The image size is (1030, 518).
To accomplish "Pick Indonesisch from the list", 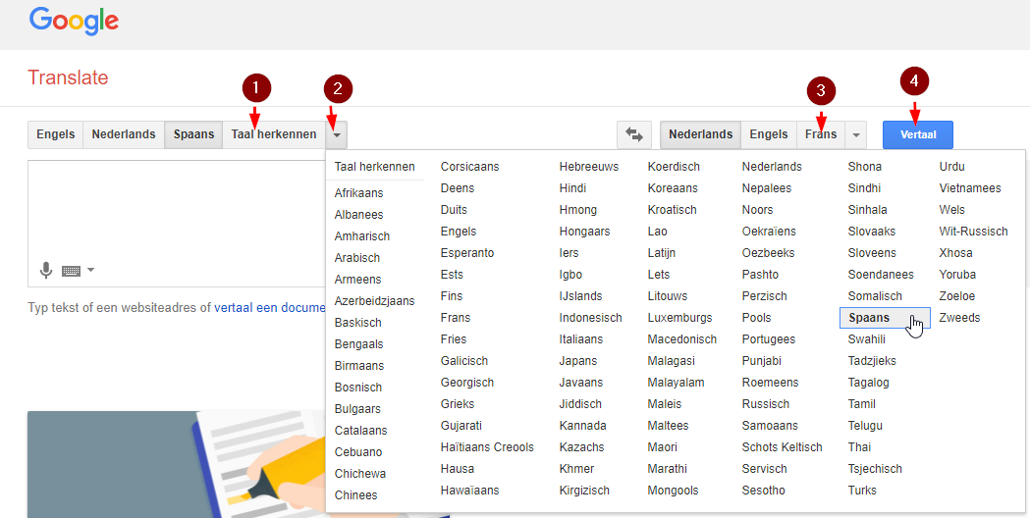I will [x=590, y=318].
